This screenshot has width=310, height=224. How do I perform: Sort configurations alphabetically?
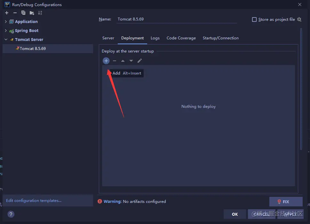[40, 13]
